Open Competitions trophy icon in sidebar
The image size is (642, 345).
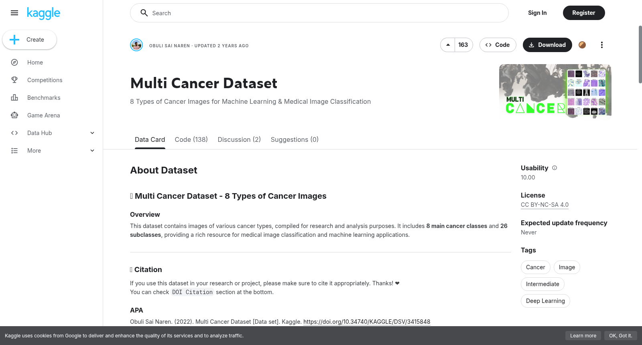pyautogui.click(x=14, y=80)
